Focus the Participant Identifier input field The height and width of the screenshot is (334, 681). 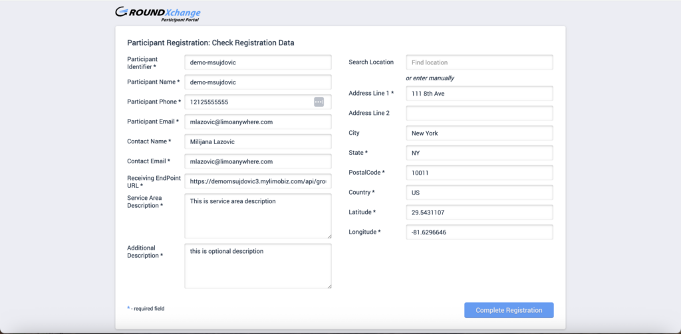(257, 62)
